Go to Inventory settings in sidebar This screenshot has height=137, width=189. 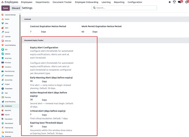point(8,67)
